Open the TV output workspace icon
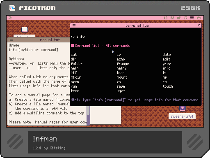 point(199,18)
